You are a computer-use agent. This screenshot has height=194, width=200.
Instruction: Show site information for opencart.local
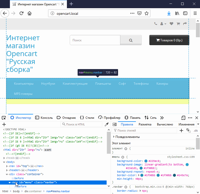pos(52,13)
